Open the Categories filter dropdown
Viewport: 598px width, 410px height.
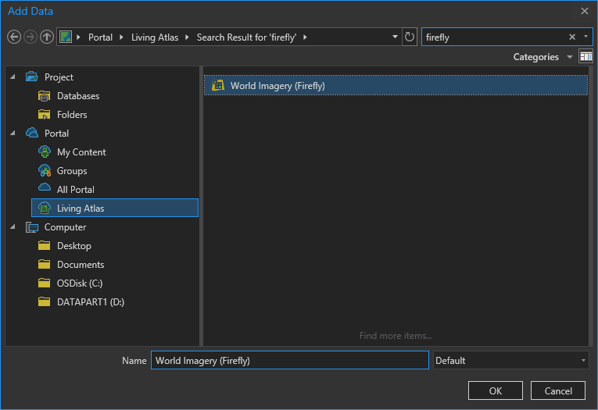pyautogui.click(x=542, y=57)
